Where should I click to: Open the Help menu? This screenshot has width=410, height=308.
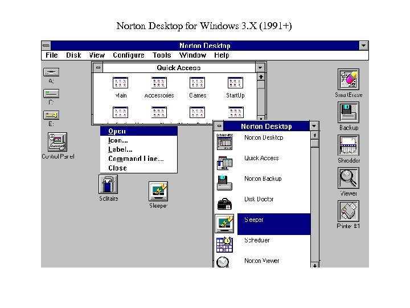(x=222, y=55)
